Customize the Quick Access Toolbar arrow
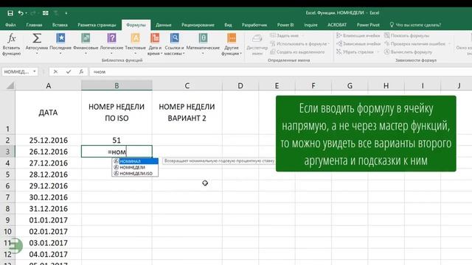472x265 pixels. 66,13
